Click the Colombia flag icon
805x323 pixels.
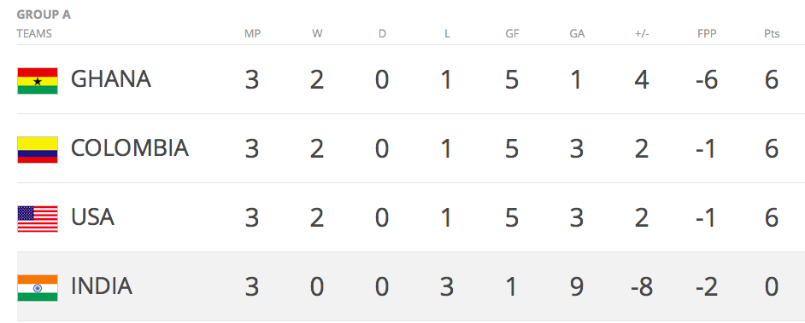[x=38, y=150]
